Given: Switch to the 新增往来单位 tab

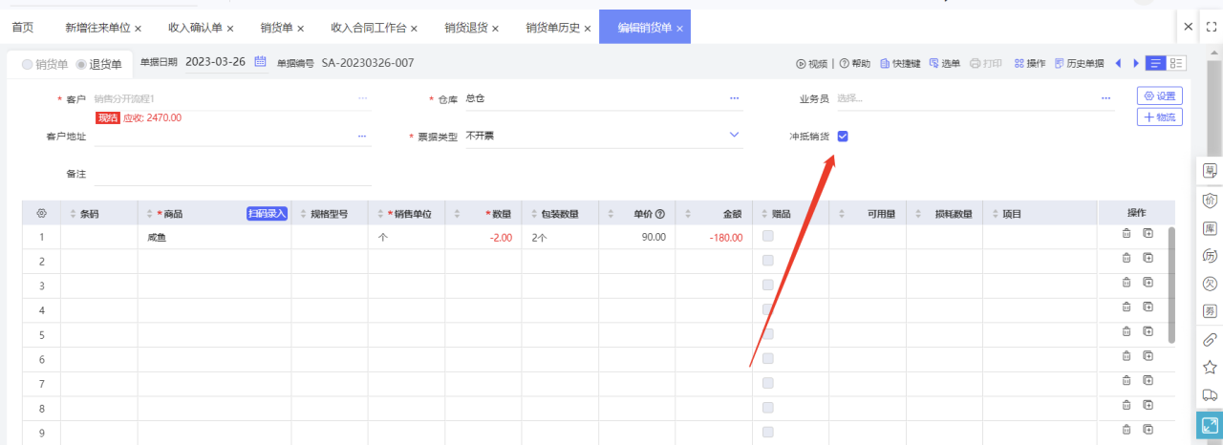Looking at the screenshot, I should 97,28.
